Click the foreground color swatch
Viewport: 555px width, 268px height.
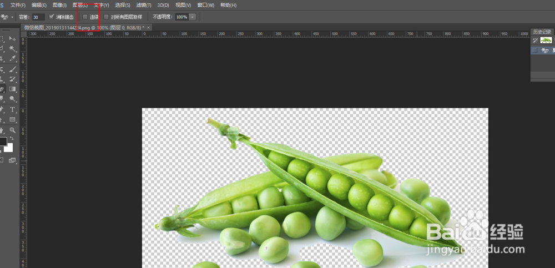(x=3, y=141)
